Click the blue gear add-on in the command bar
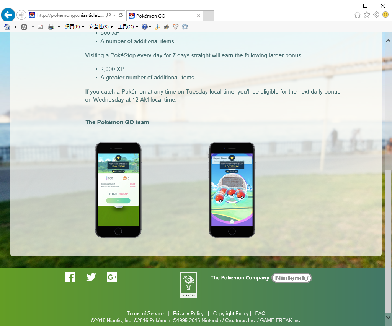The image size is (392, 326). click(185, 27)
